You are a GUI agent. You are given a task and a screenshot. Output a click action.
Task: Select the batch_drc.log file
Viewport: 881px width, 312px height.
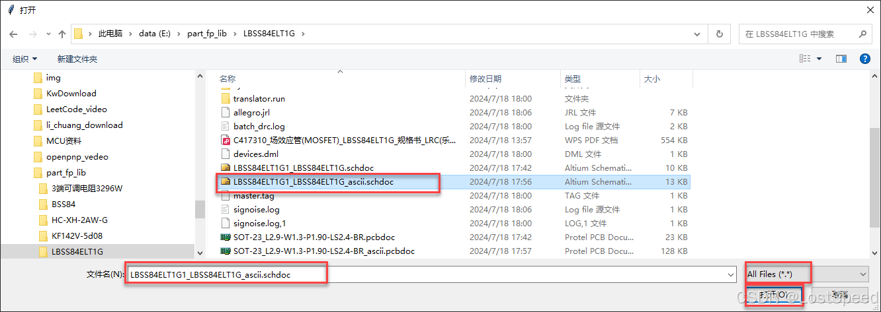[259, 126]
